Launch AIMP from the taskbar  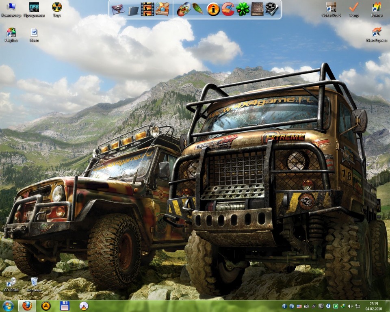pyautogui.click(x=46, y=306)
